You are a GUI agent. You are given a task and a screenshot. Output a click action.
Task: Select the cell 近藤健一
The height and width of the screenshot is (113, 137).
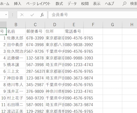pyautogui.click(x=16, y=58)
